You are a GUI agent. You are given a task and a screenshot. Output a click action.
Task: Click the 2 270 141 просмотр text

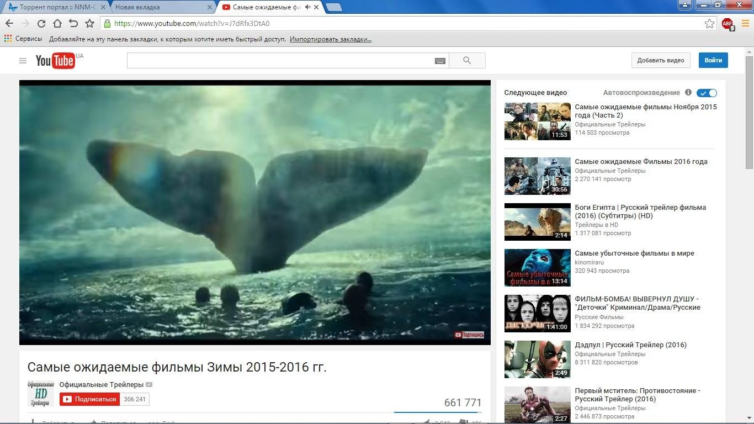coord(603,179)
